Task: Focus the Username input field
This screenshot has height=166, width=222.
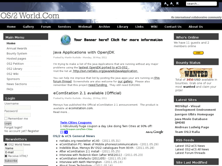Action: pos(17,108)
